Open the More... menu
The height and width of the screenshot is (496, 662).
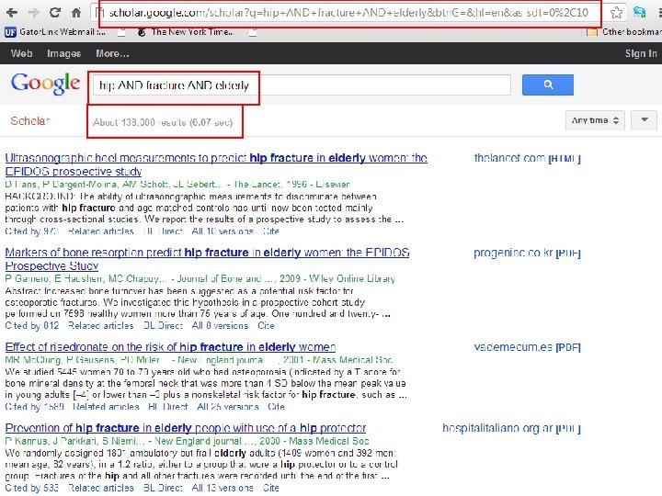point(112,53)
